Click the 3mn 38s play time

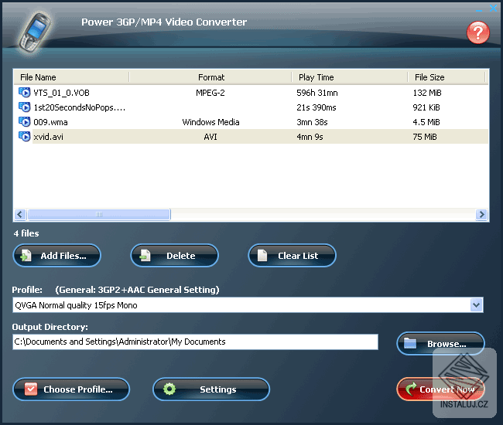coord(312,122)
